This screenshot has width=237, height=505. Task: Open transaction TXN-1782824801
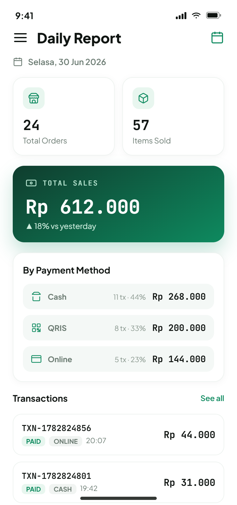click(x=118, y=482)
